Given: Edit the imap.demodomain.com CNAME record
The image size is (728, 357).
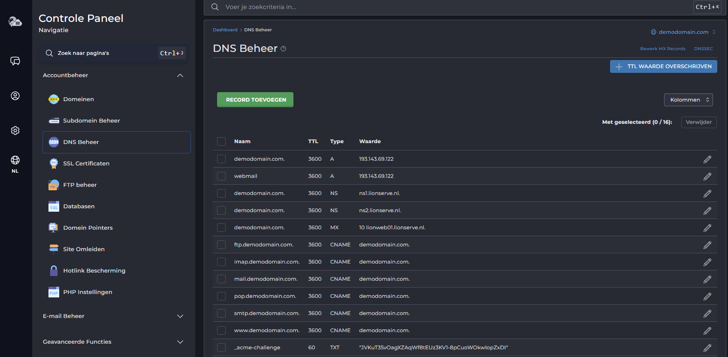Looking at the screenshot, I should [x=707, y=262].
